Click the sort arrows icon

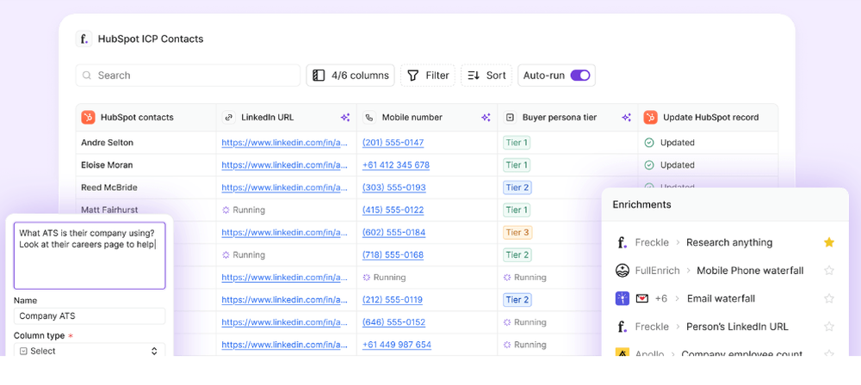click(x=474, y=76)
